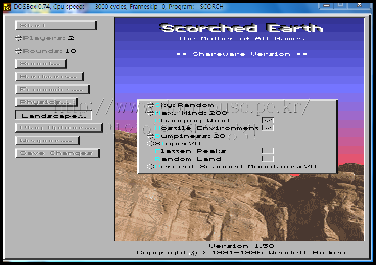Screen dimensions: 376x265
Task: Click the 'Scorched Earth' title logo
Action: pyautogui.click(x=242, y=28)
